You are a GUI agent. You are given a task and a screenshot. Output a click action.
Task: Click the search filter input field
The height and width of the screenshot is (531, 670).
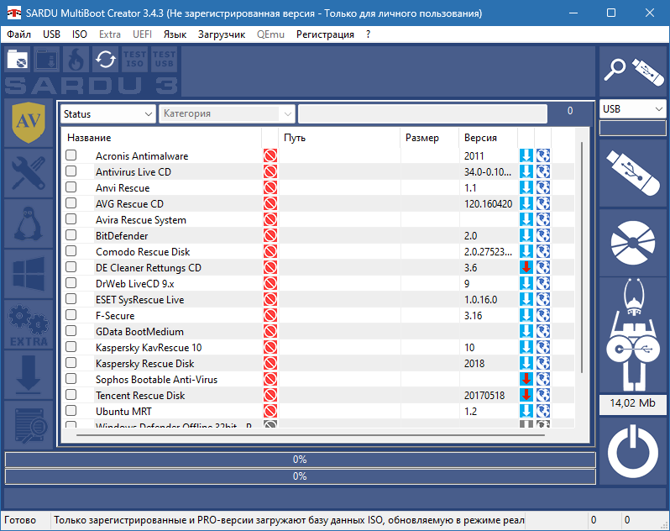click(422, 114)
